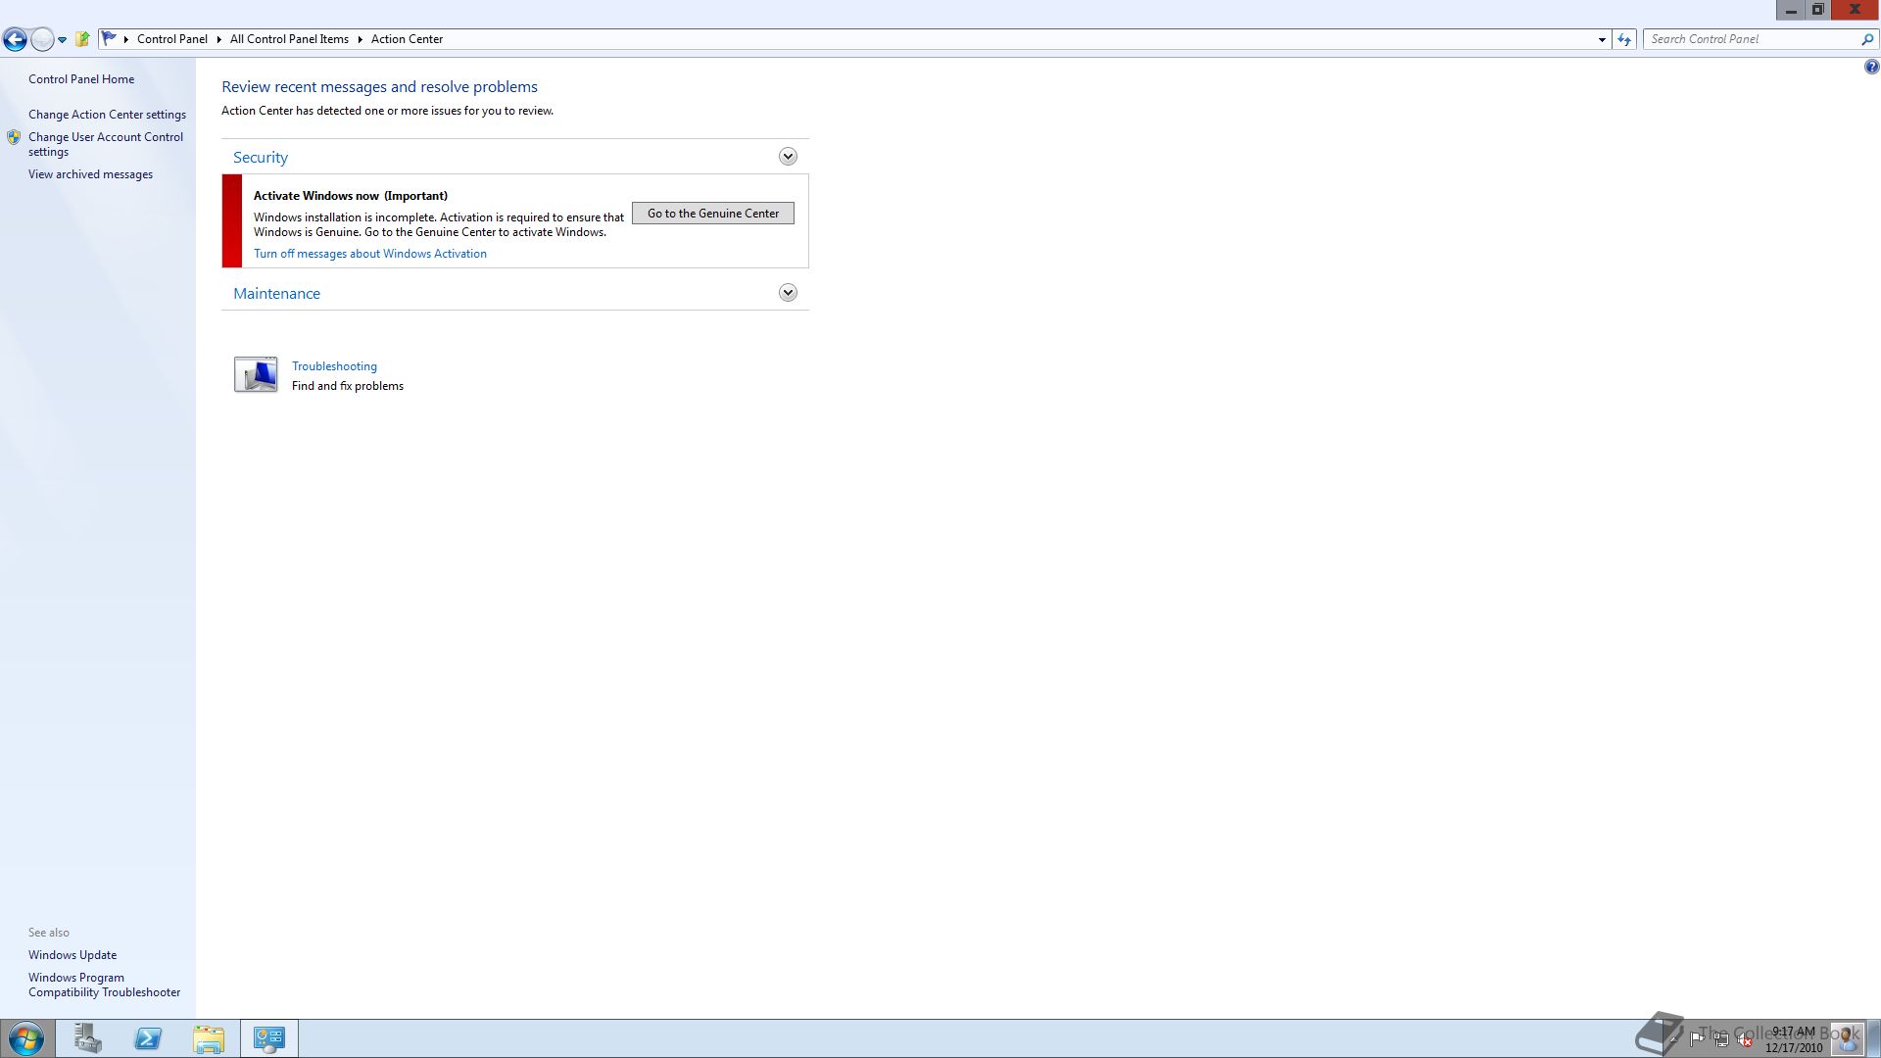Restore down the Action Center window
1881x1058 pixels.
(x=1817, y=10)
